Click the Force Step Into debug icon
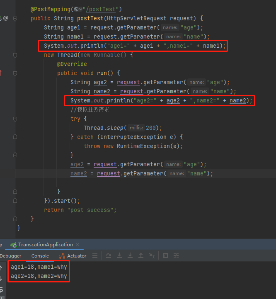This screenshot has height=299, width=276. point(130,256)
